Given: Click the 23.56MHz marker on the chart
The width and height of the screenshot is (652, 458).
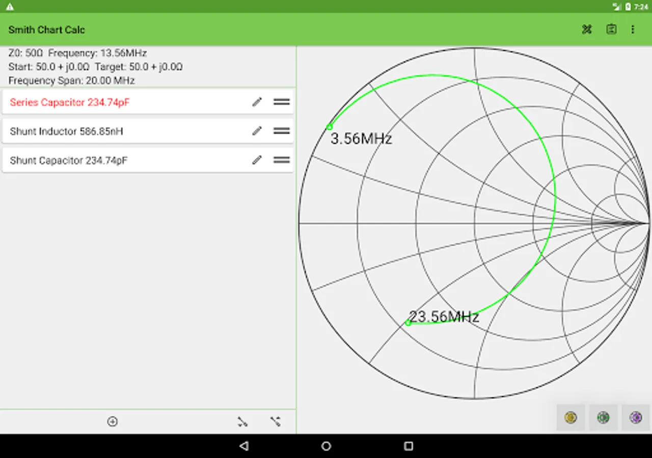Looking at the screenshot, I should point(408,323).
